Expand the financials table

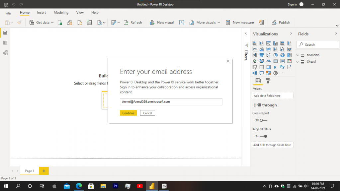298,55
